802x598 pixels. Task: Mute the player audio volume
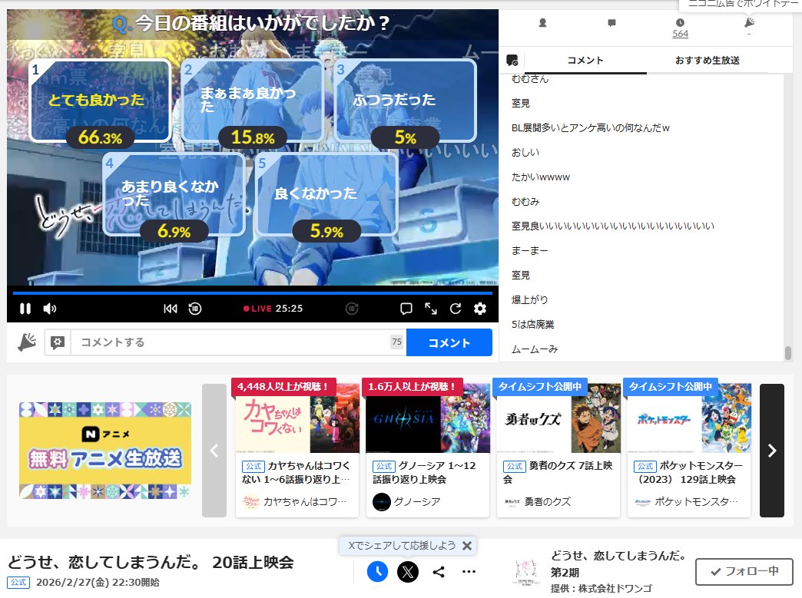49,309
